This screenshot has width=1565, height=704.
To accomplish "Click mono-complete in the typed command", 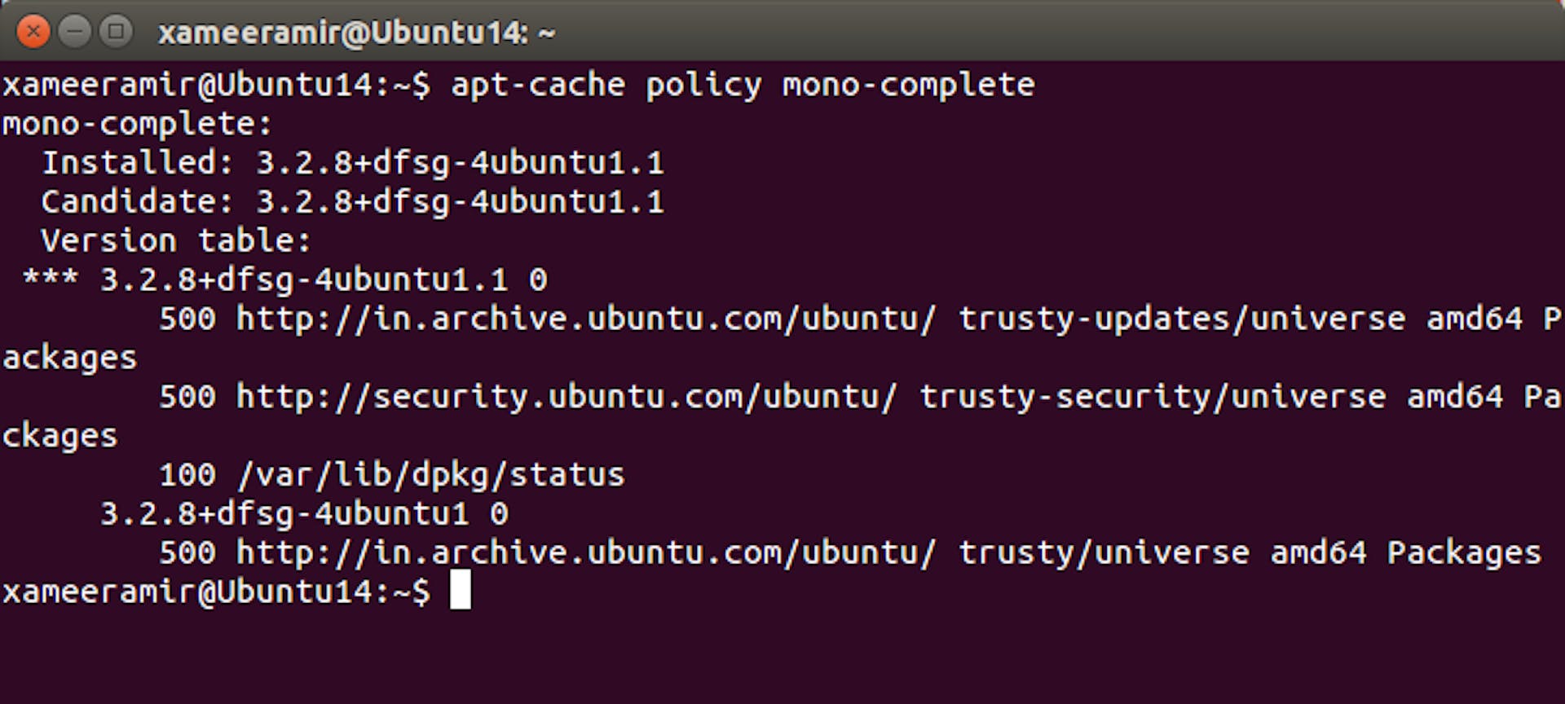I will click(909, 86).
